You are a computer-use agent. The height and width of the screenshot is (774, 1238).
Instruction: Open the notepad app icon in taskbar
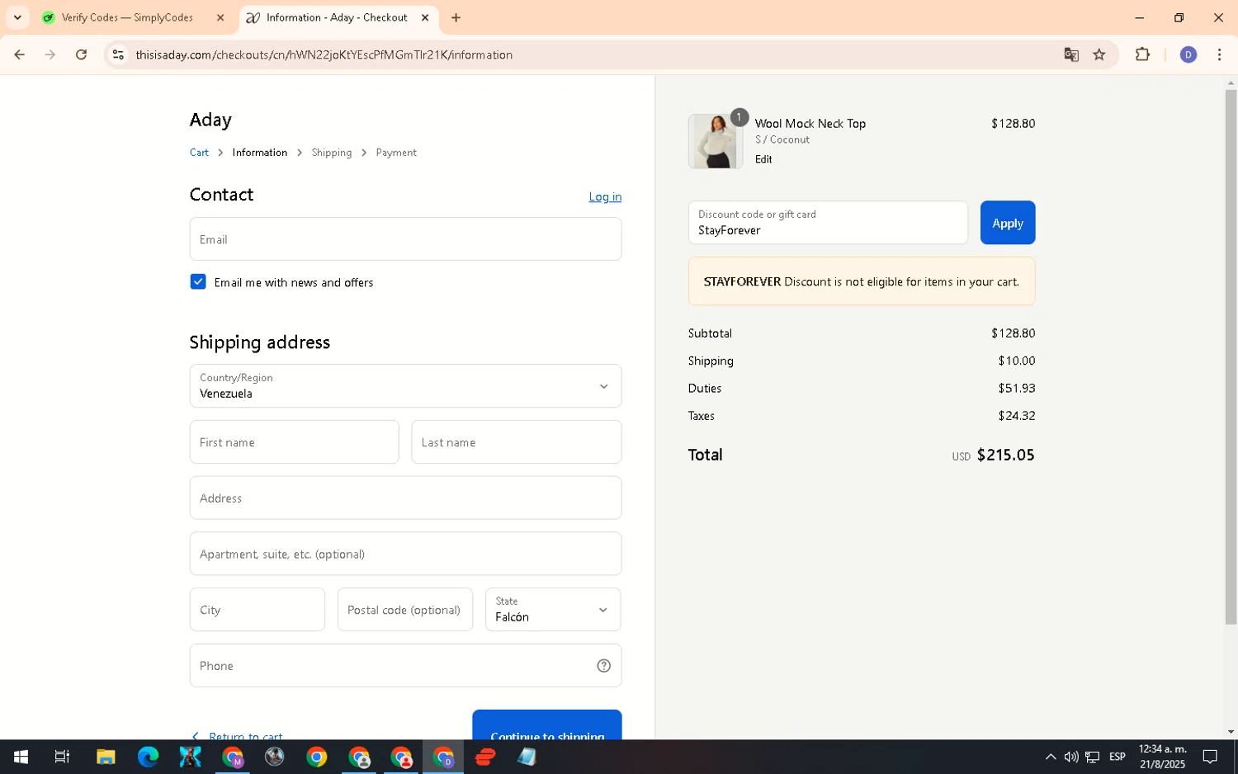click(527, 757)
